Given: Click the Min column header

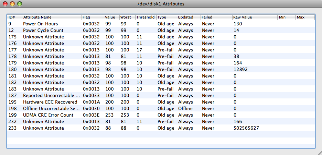Looking at the screenshot, I should [287, 17].
